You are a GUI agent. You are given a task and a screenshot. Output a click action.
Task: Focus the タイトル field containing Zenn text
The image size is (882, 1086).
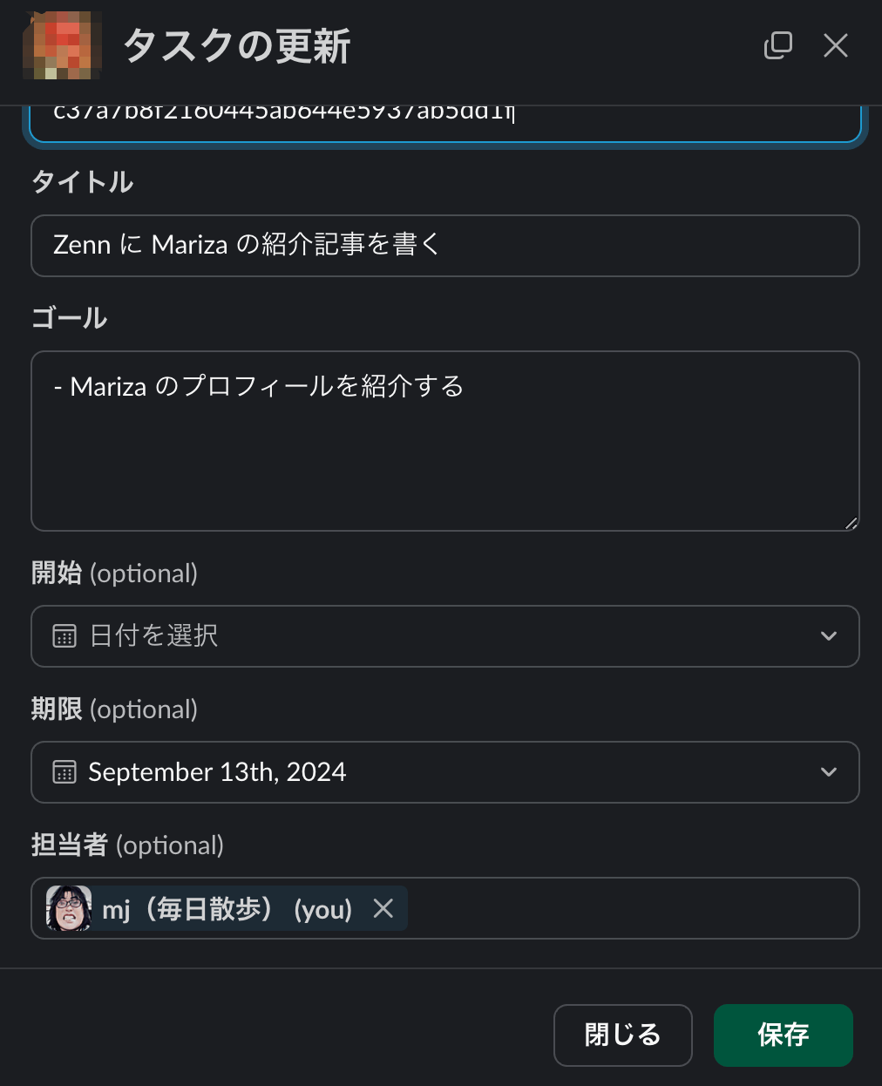click(445, 246)
